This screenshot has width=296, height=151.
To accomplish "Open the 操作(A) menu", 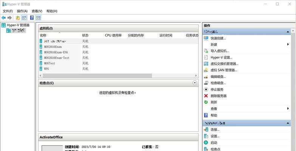I will coord(22,11).
